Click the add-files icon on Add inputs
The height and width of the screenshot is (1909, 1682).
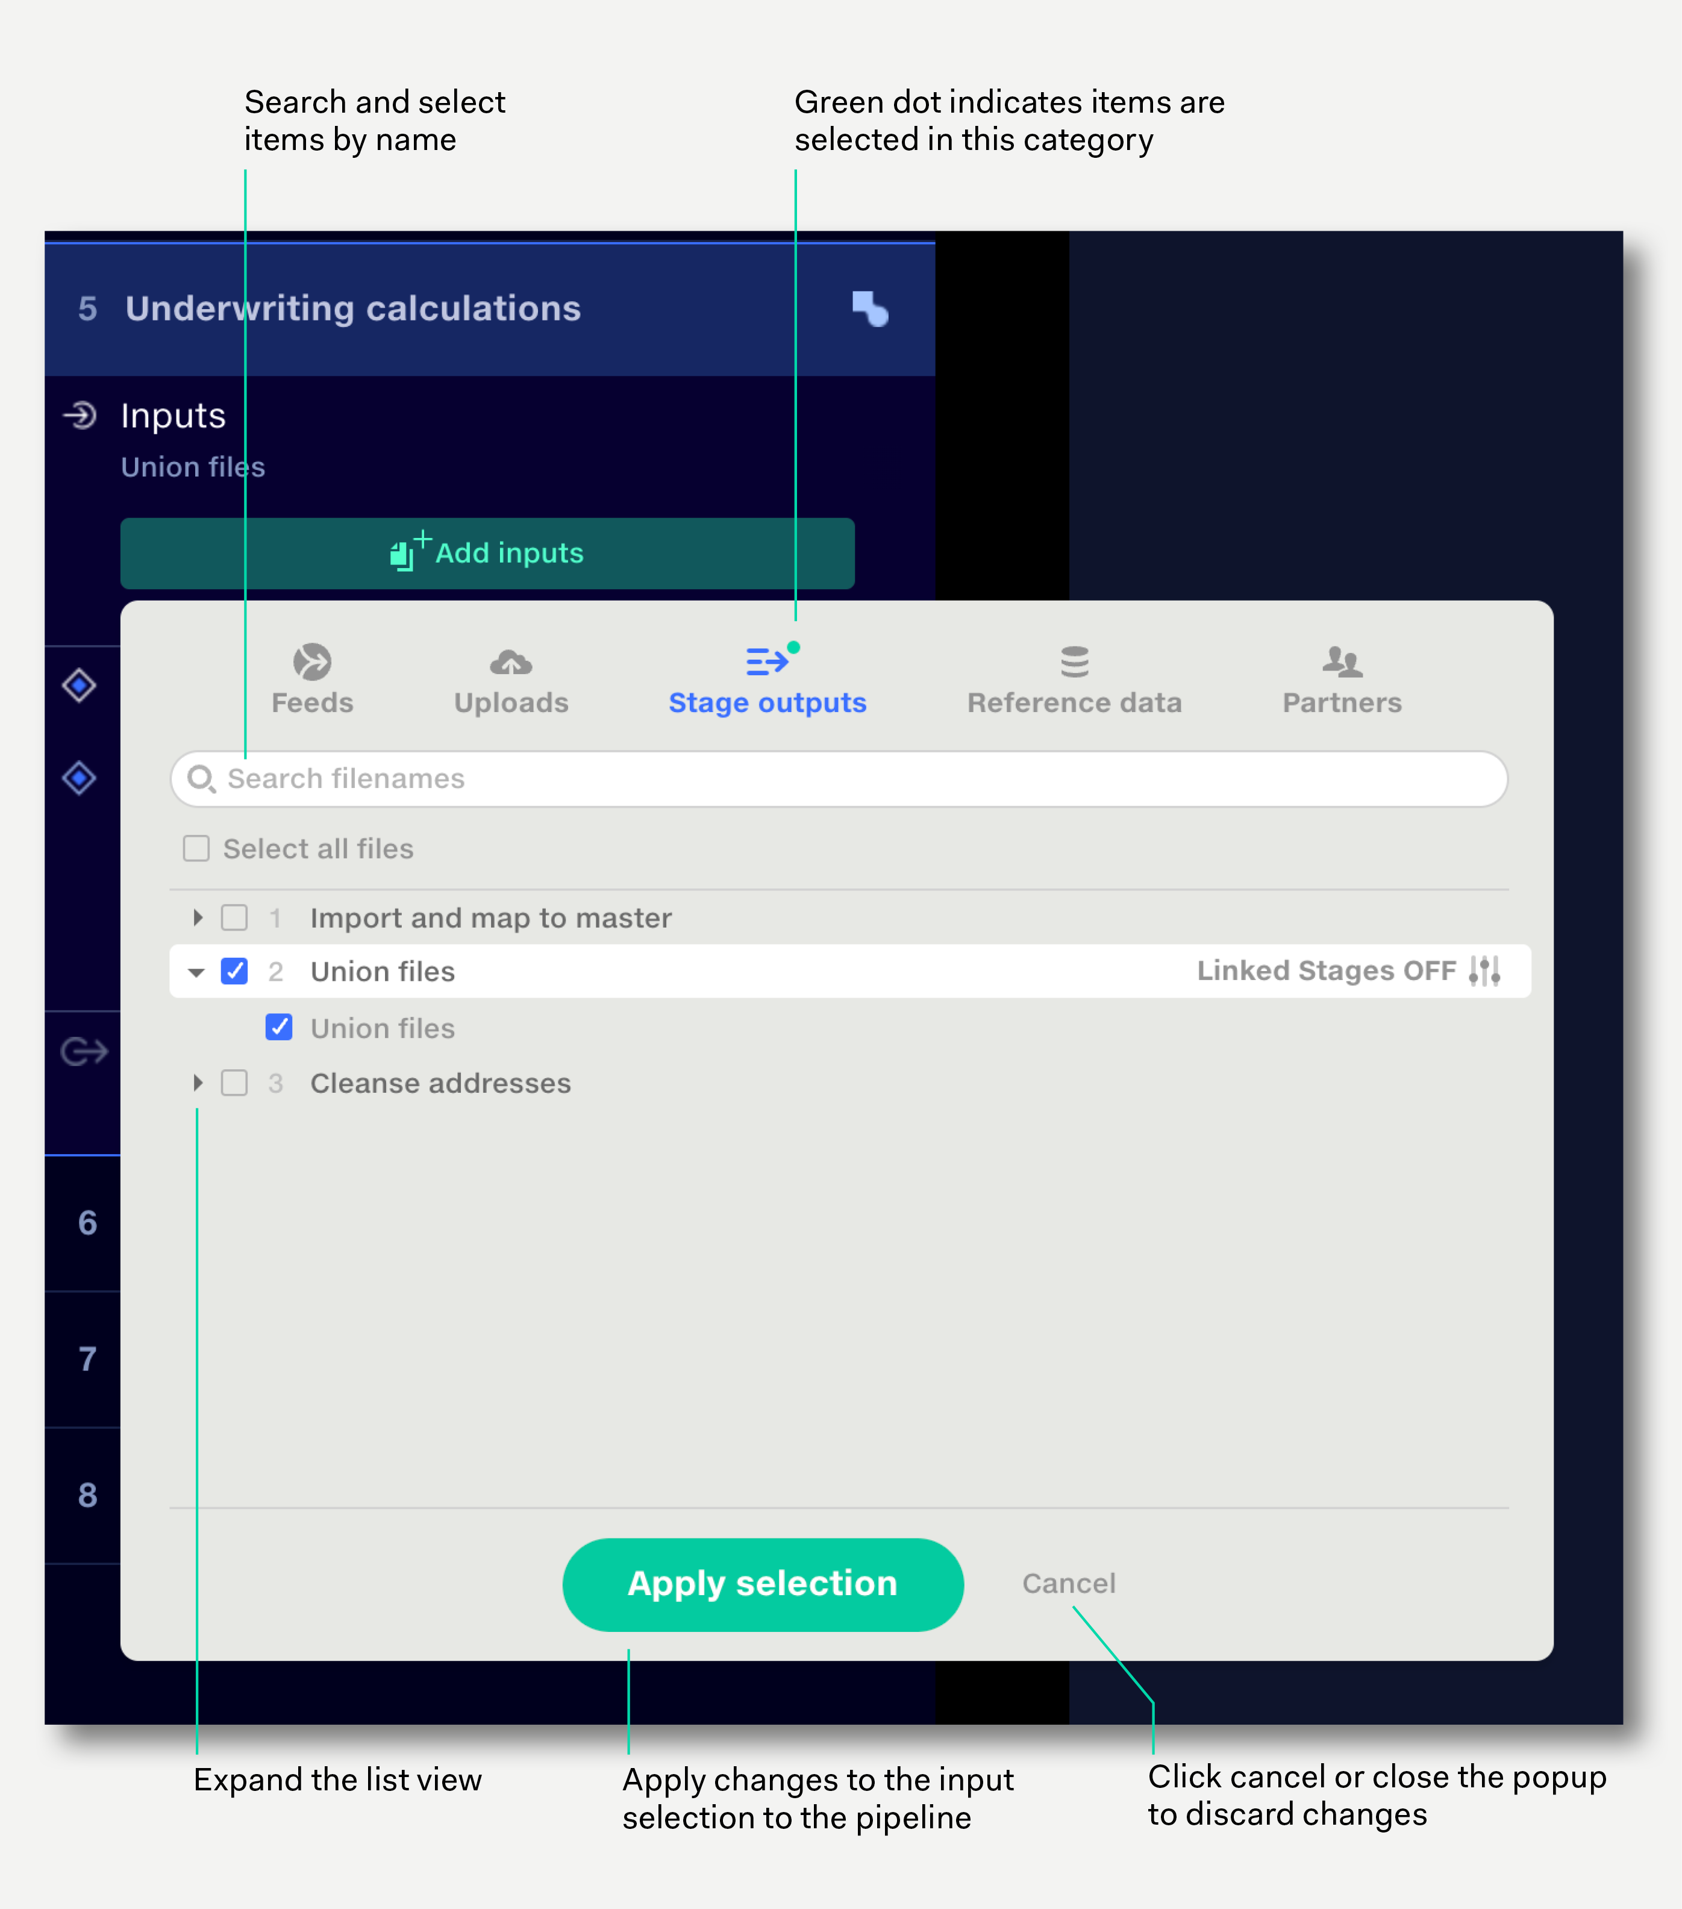[x=410, y=551]
